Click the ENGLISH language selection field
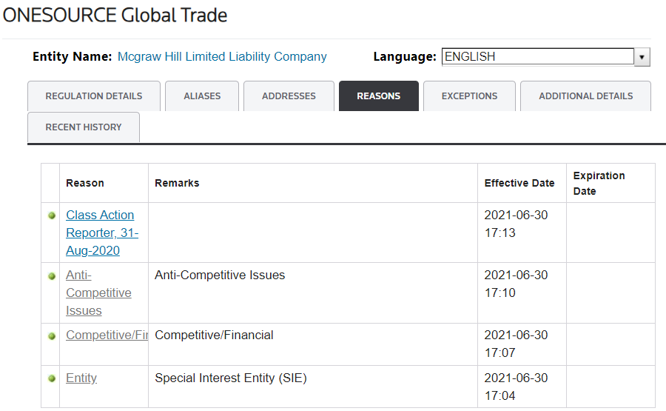Image resolution: width=666 pixels, height=411 pixels. 537,57
